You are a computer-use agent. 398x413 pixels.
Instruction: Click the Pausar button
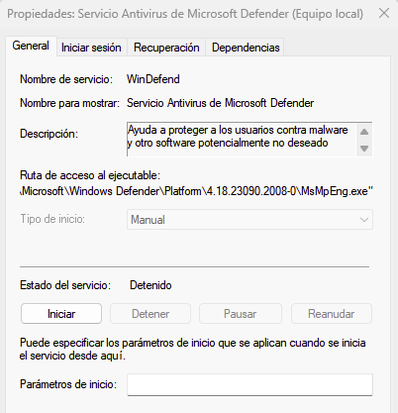pyautogui.click(x=241, y=314)
